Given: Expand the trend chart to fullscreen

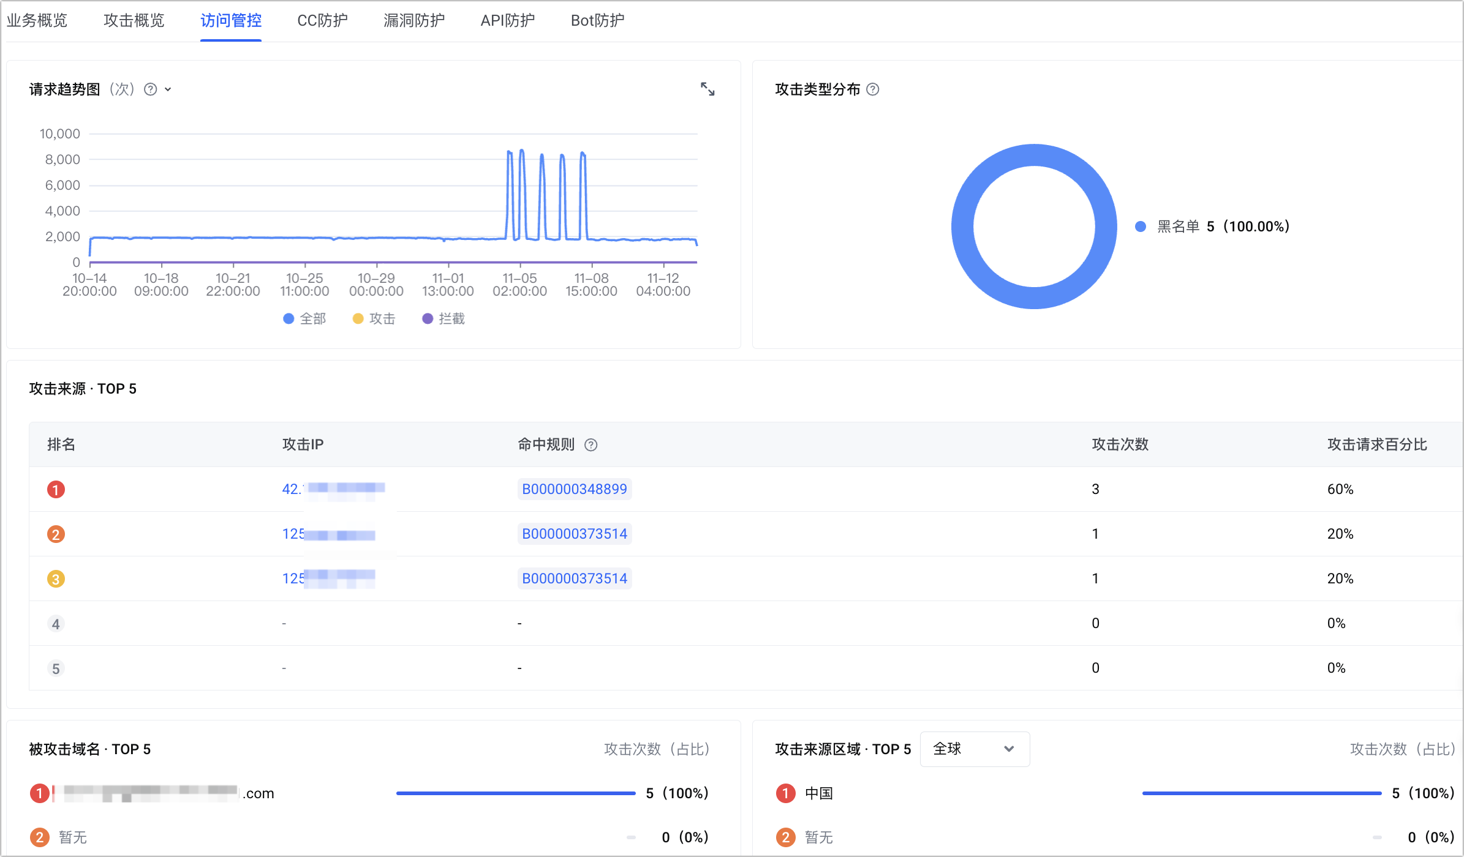Looking at the screenshot, I should pos(707,89).
